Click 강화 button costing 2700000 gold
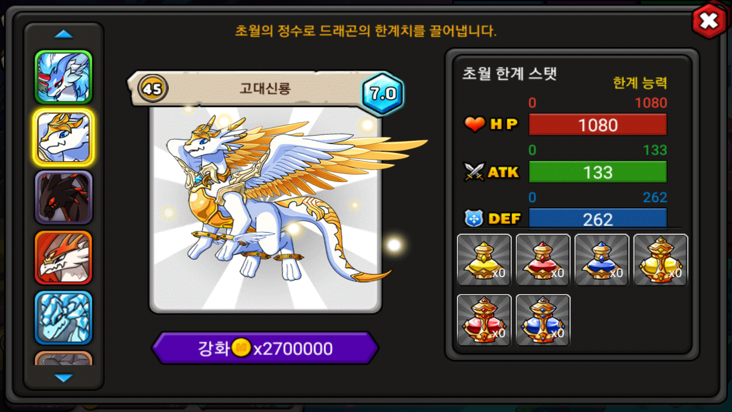This screenshot has width=732, height=412. (x=265, y=348)
